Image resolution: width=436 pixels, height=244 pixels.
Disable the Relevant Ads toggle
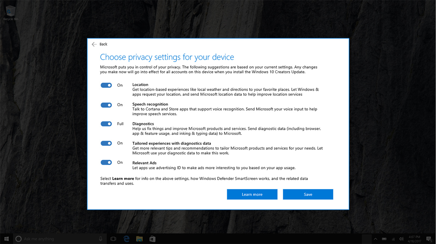(x=106, y=162)
